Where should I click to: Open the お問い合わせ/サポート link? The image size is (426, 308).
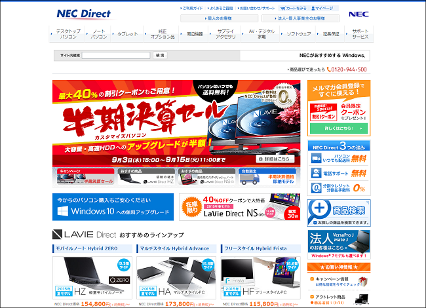tap(256, 9)
